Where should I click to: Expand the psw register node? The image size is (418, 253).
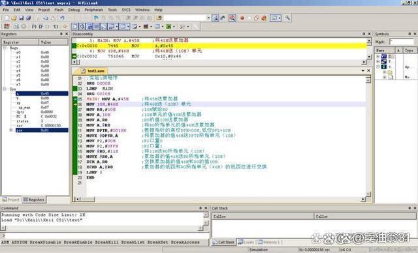click(11, 130)
